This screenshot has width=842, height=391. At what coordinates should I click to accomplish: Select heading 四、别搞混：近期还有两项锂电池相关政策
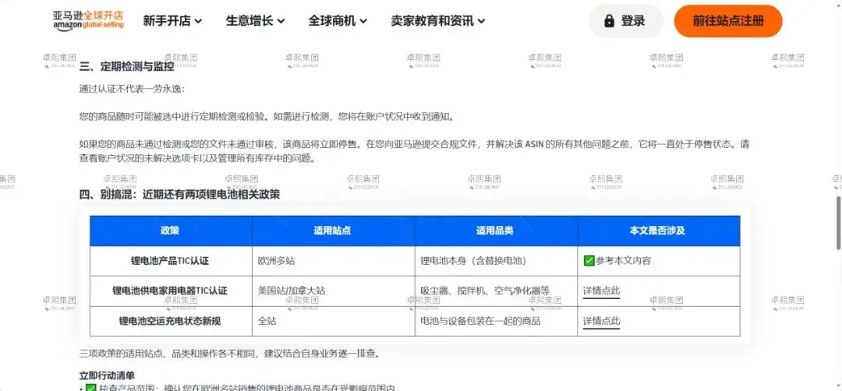[179, 194]
